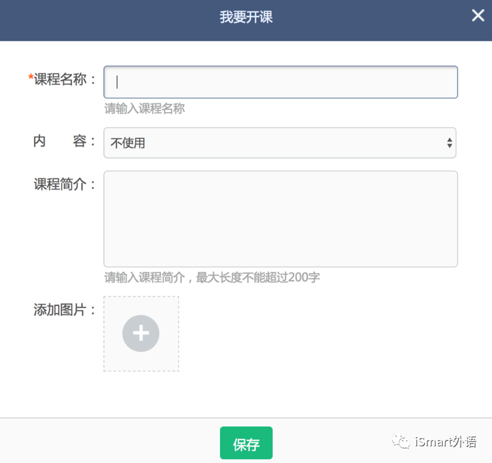Click the green 保存 button
492x463 pixels.
coord(246,443)
